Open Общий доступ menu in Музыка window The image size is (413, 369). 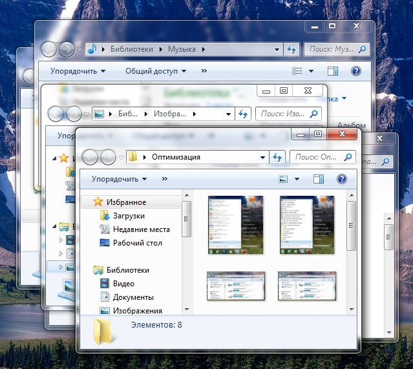click(x=156, y=71)
